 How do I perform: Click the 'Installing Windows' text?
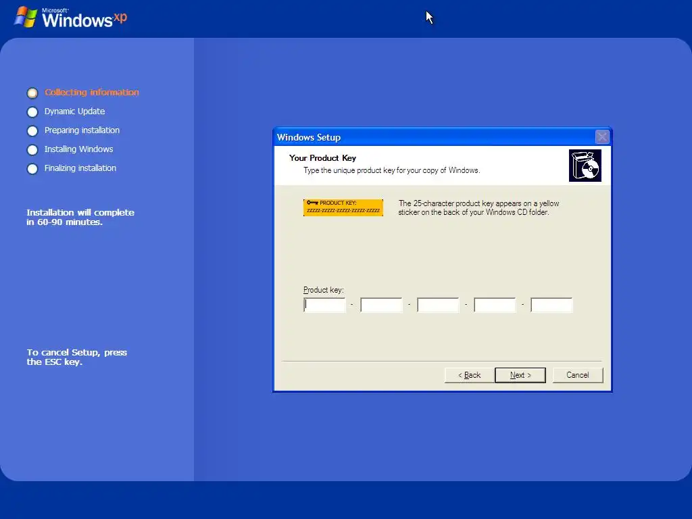(78, 149)
